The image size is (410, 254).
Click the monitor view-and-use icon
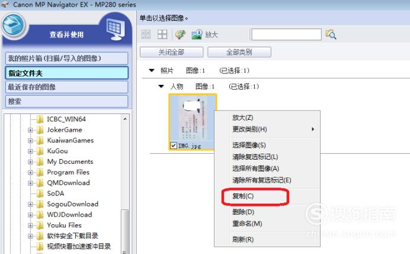pyautogui.click(x=116, y=30)
